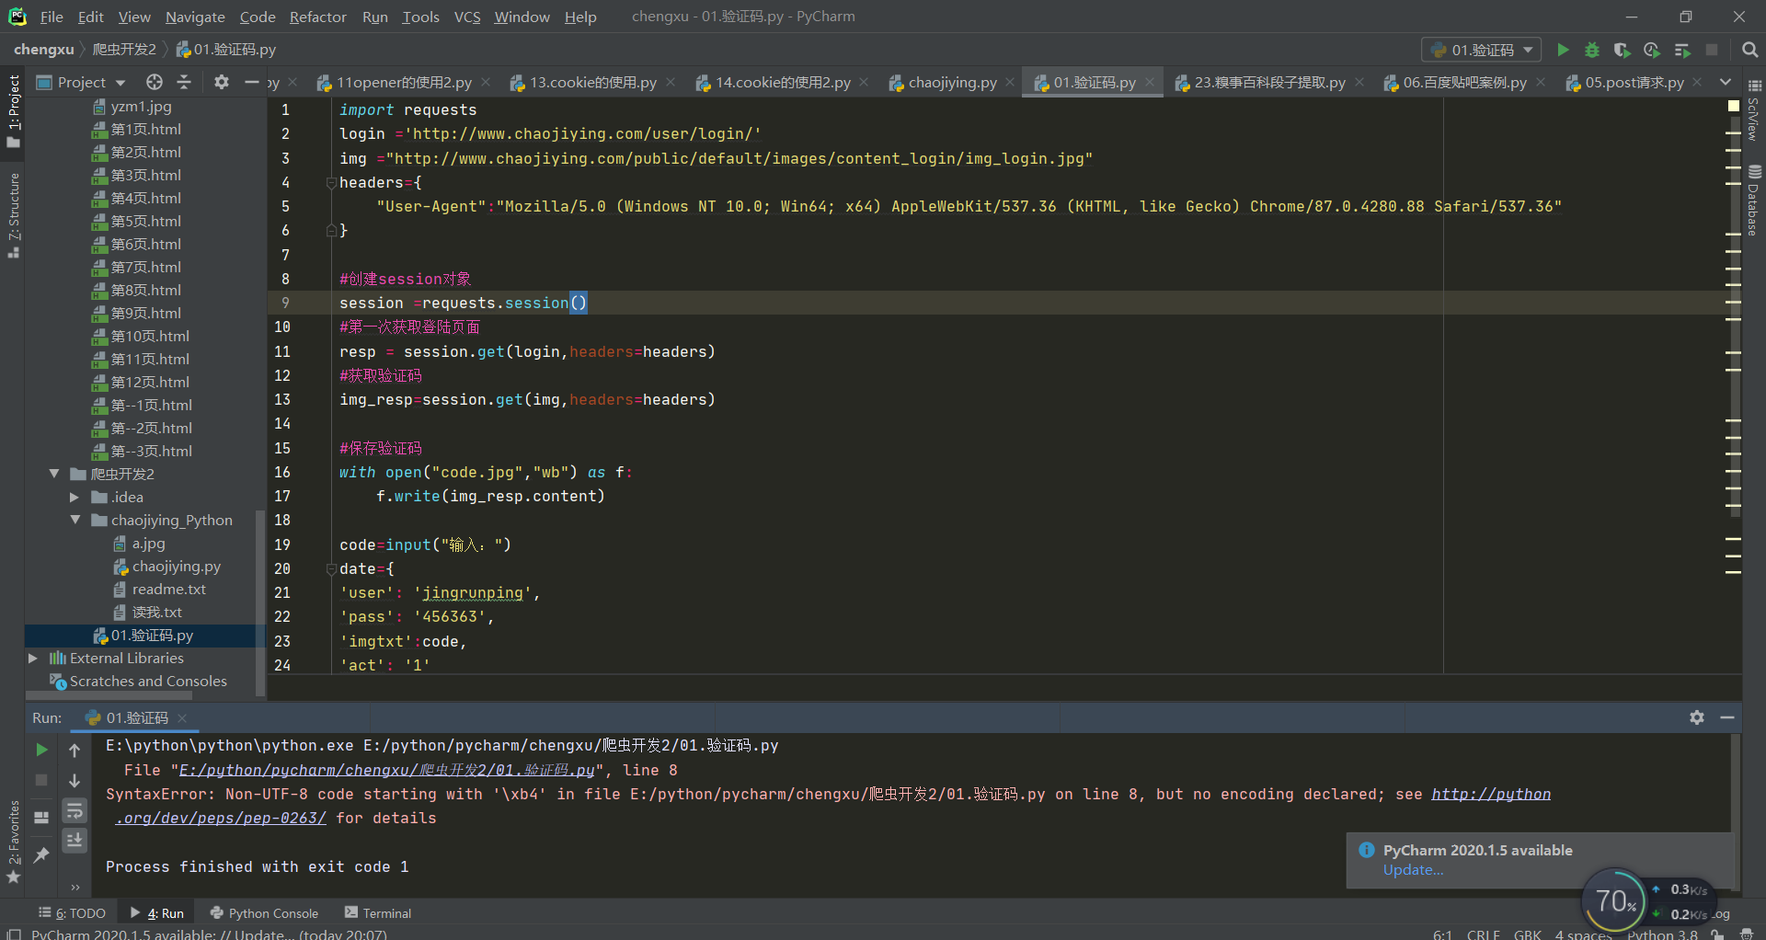Run with coverage icon in top toolbar
Screen dimensions: 1766x940
tap(1622, 50)
